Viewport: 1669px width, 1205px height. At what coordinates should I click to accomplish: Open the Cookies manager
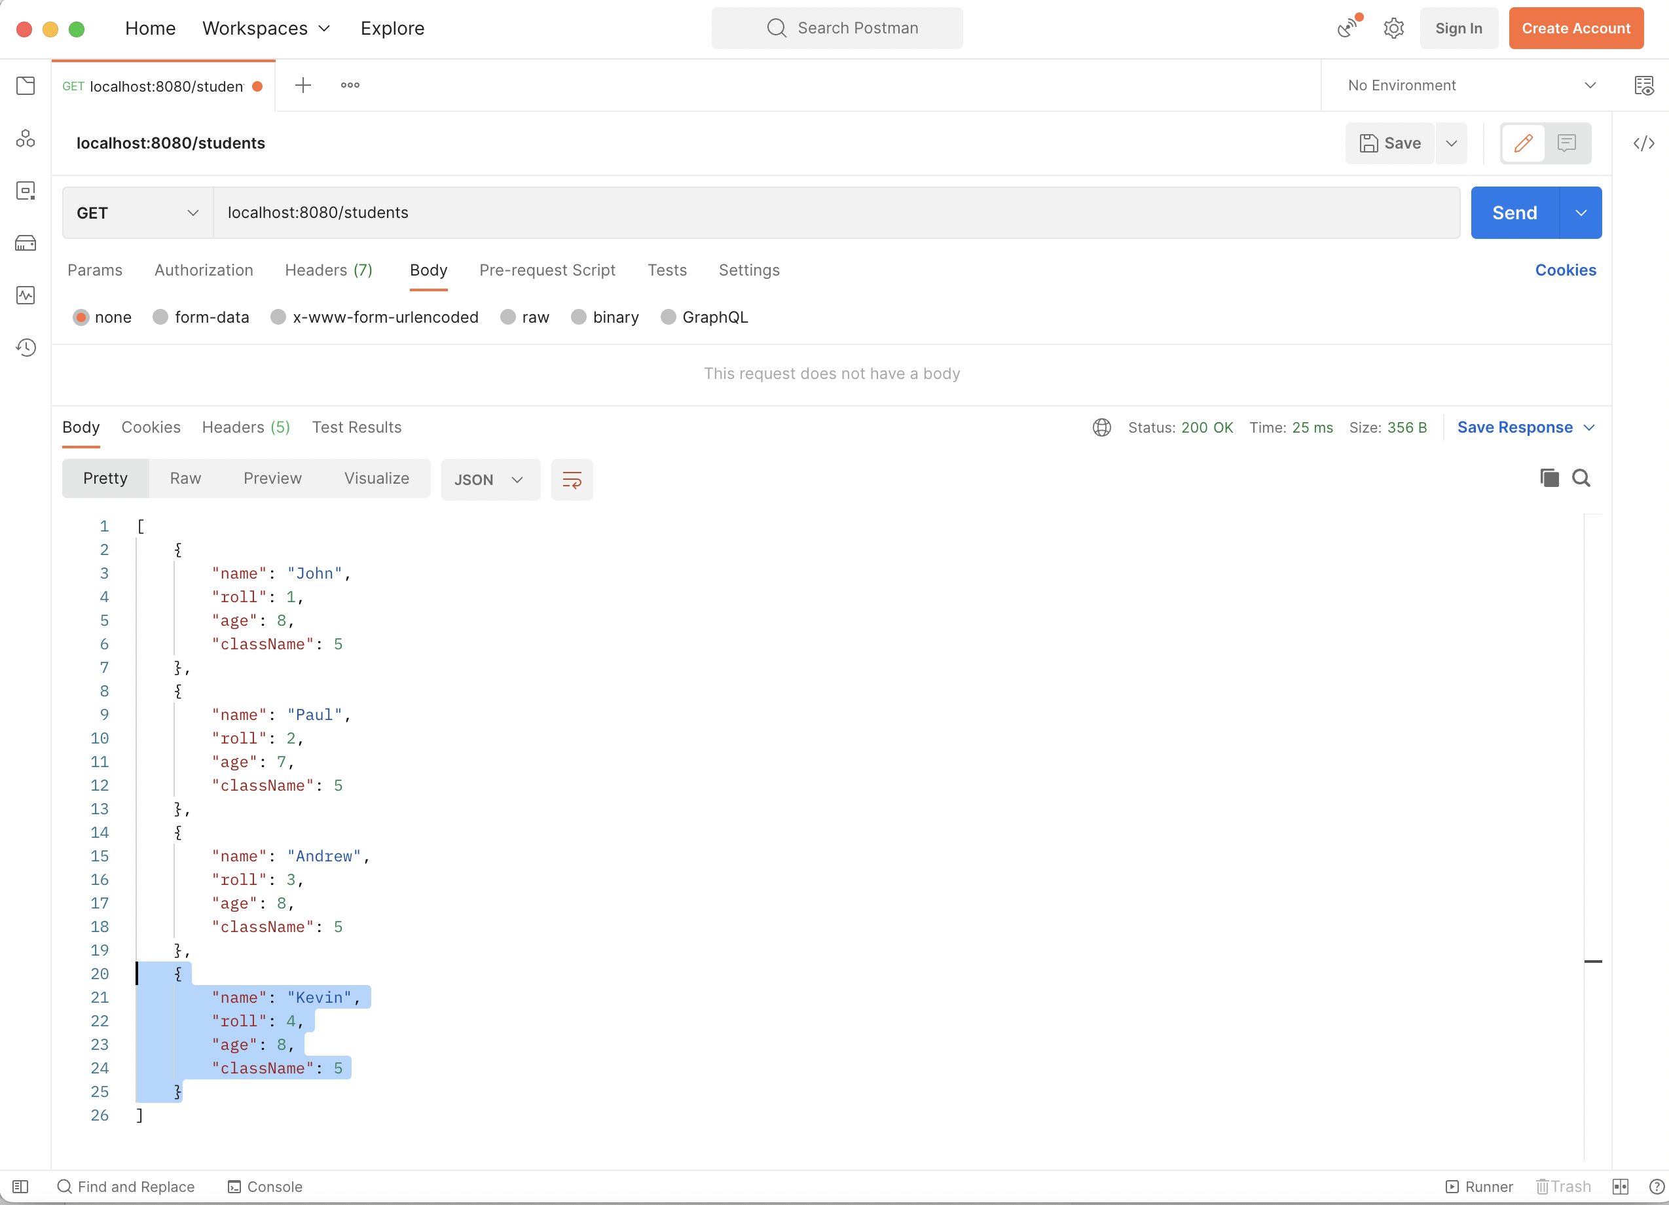[x=1566, y=270]
